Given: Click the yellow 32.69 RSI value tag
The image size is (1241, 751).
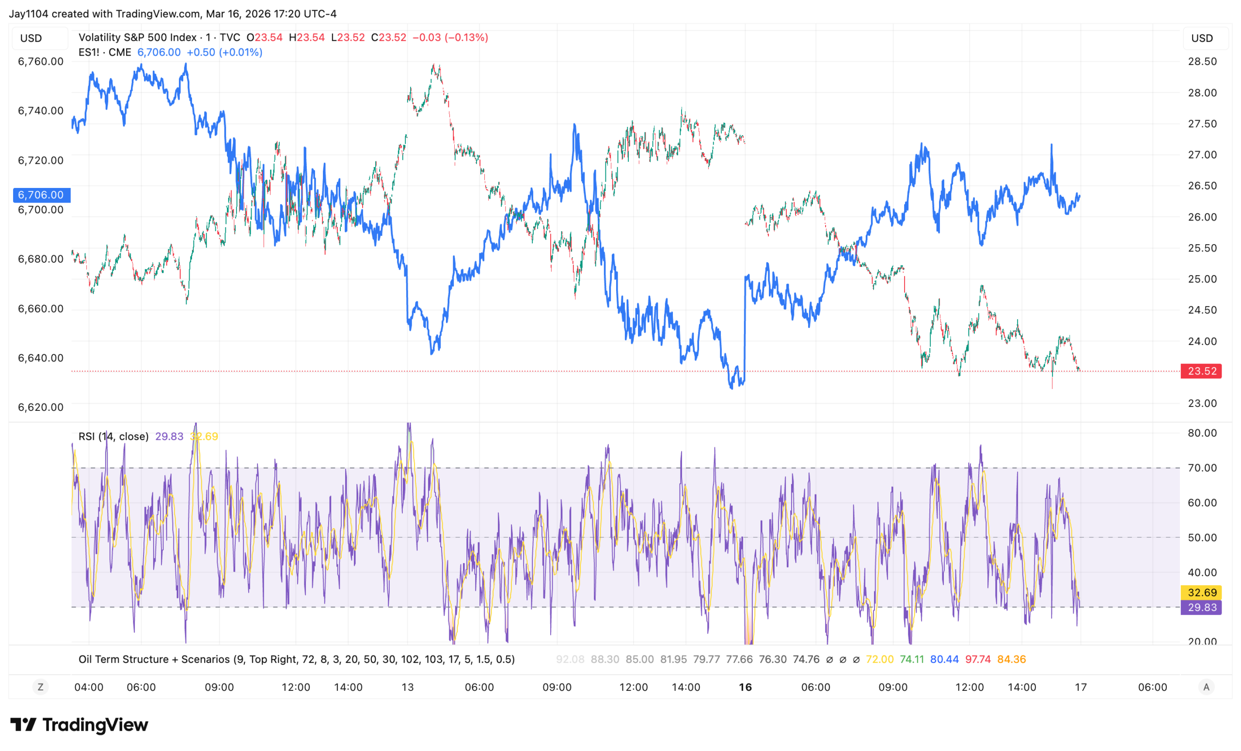Looking at the screenshot, I should (1201, 593).
